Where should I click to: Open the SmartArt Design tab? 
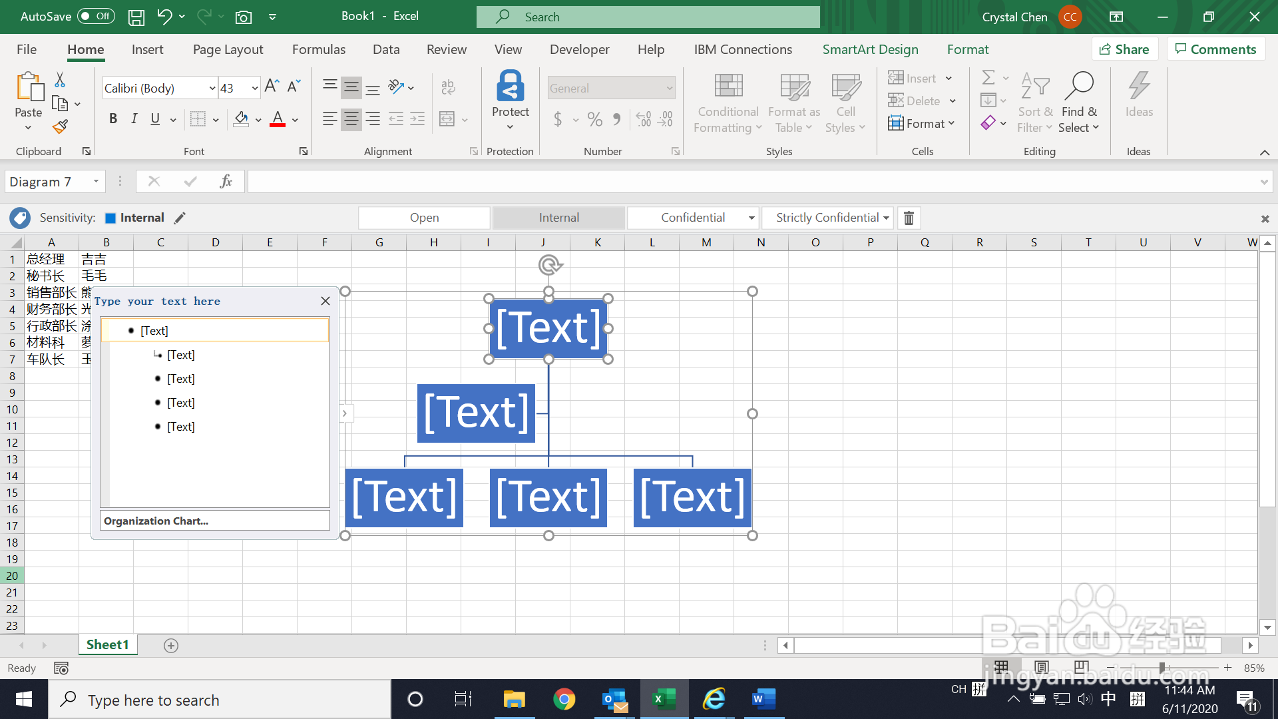(x=870, y=49)
